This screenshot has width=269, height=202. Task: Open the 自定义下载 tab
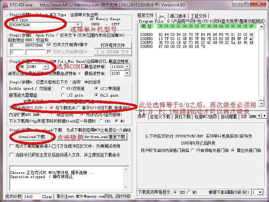coord(161,117)
